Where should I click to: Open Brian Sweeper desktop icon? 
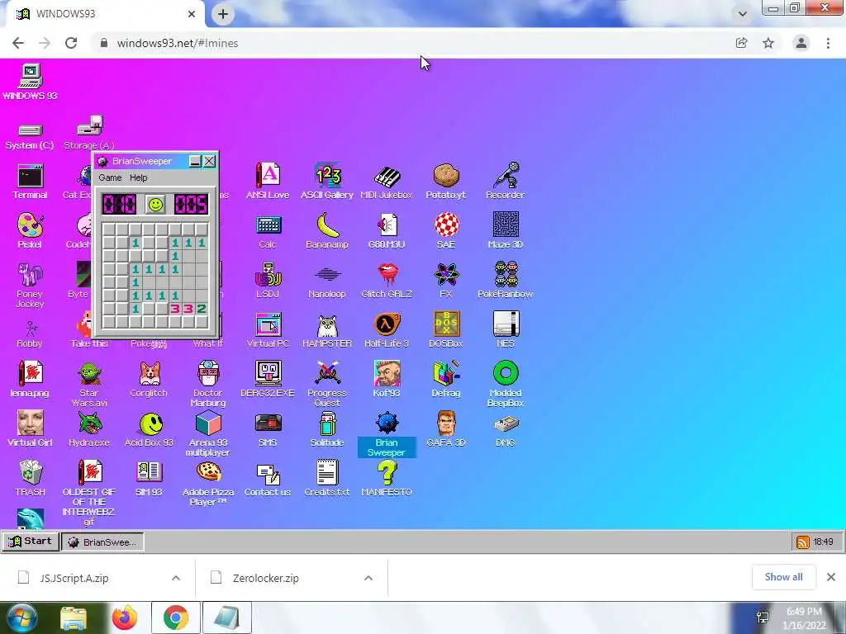tap(387, 423)
